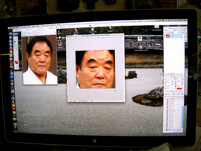Toggle visibility of Layer 0
The image size is (201, 151).
(165, 36)
